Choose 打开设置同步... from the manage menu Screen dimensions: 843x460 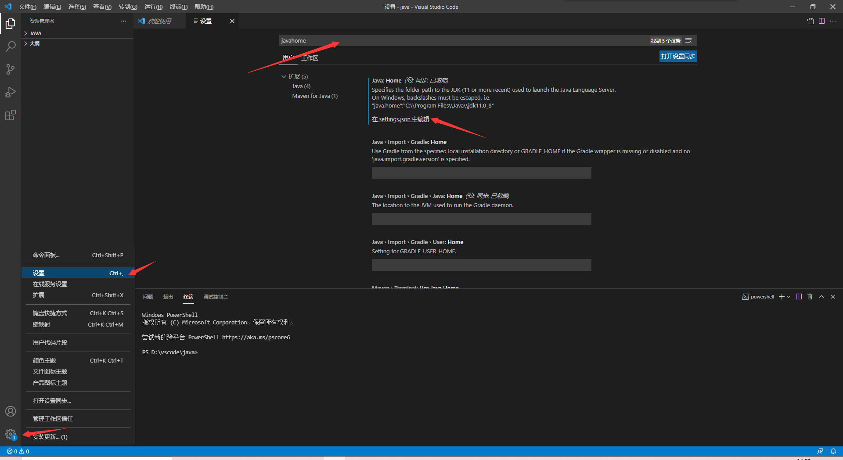coord(78,401)
